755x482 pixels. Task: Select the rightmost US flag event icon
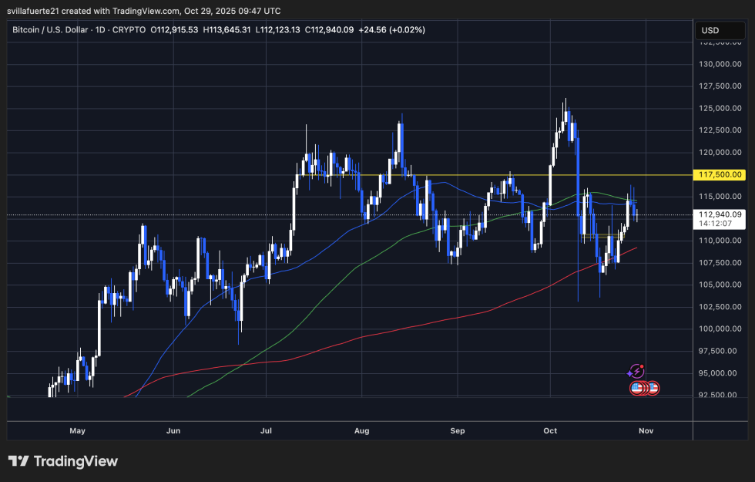(653, 388)
